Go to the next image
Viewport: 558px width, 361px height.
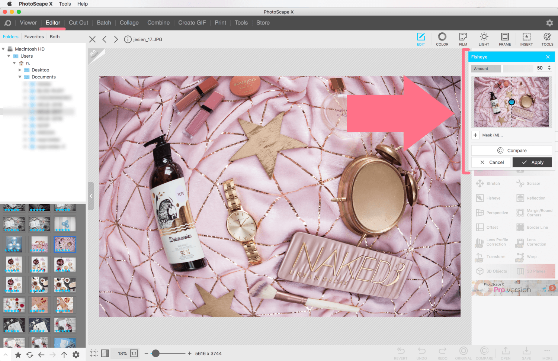click(116, 39)
